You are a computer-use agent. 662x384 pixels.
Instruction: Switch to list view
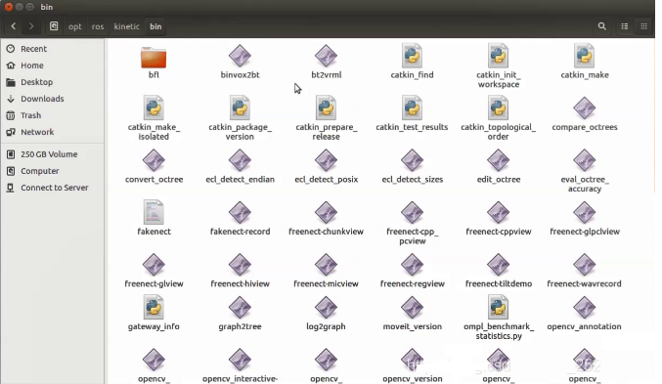click(x=625, y=26)
